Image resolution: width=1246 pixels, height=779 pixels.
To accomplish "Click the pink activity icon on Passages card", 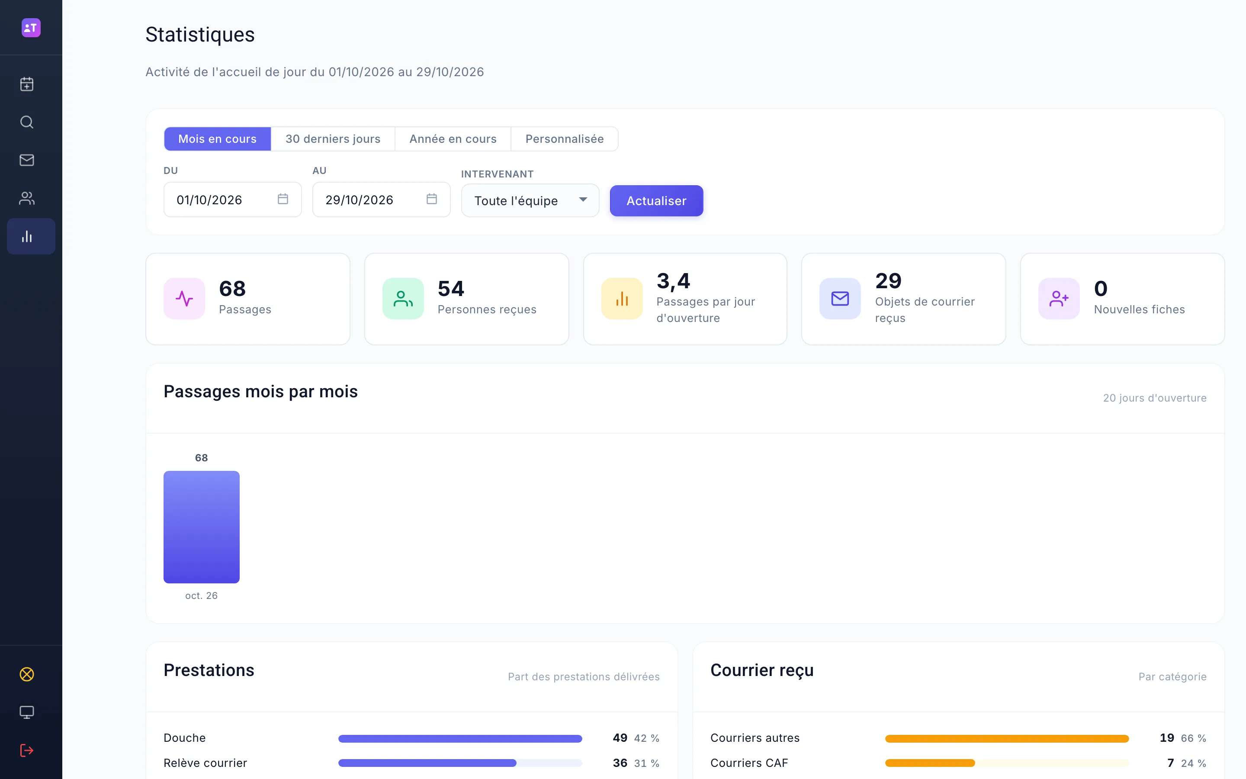I will click(x=184, y=299).
